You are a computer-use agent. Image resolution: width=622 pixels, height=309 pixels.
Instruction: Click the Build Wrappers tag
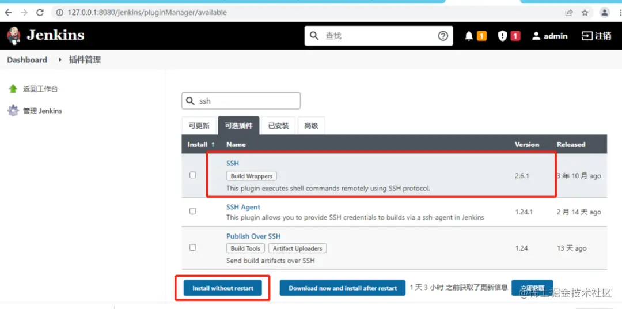click(252, 176)
